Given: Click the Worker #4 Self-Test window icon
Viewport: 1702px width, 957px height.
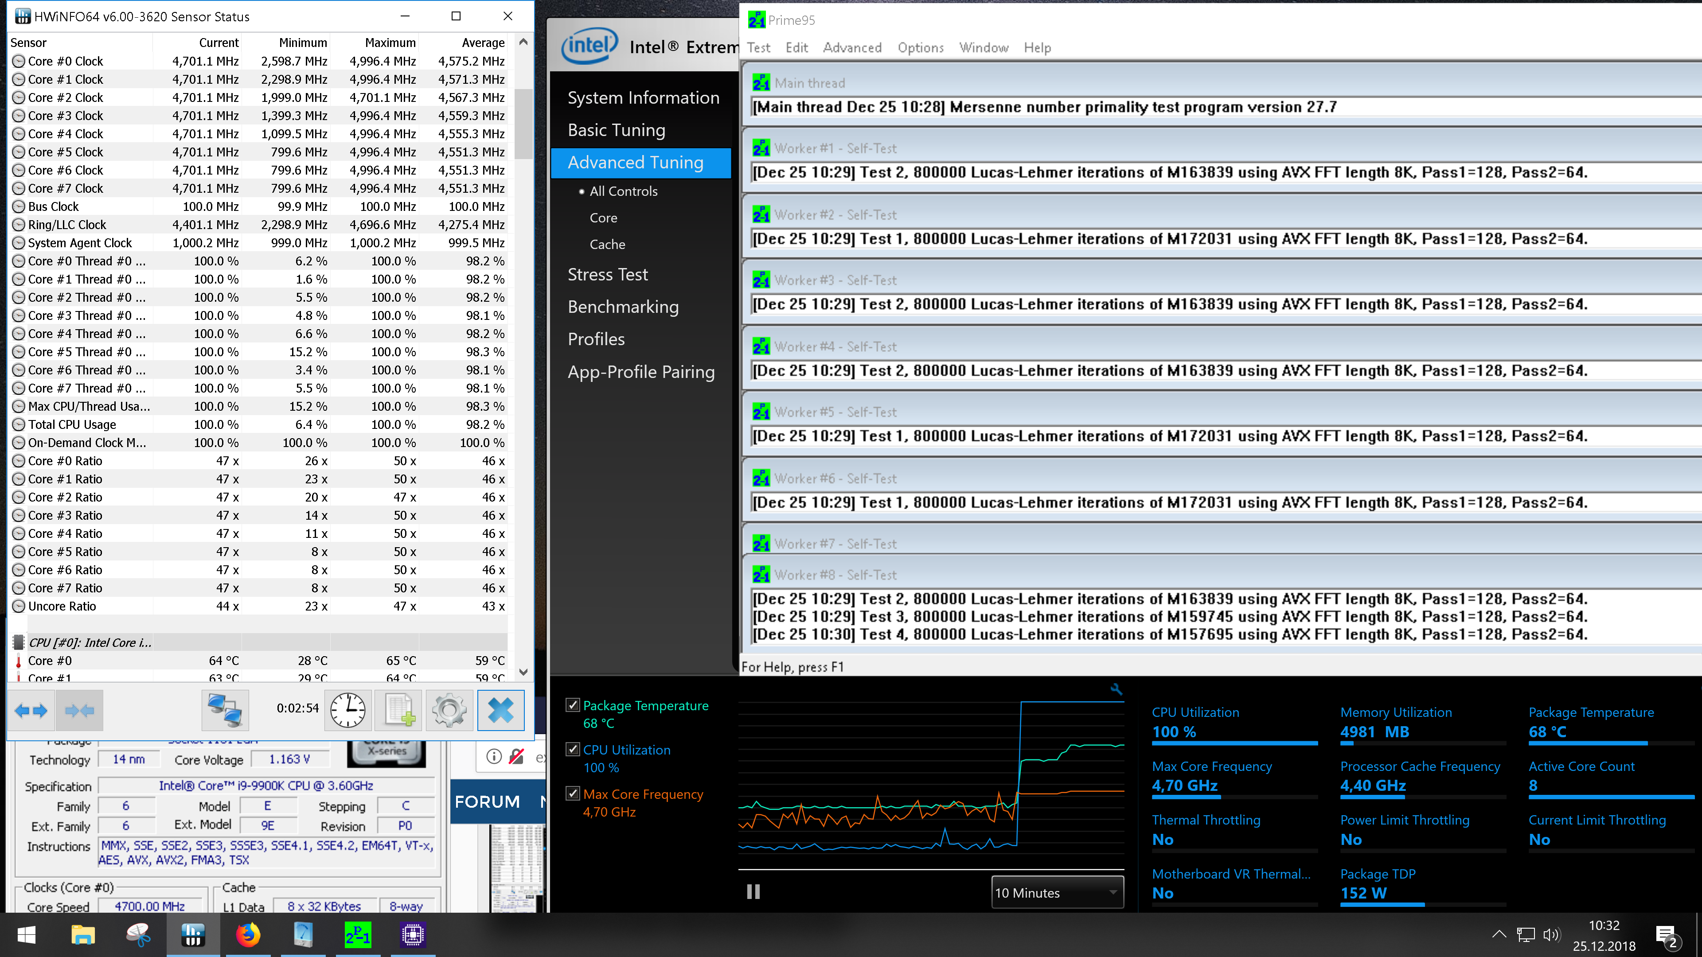Looking at the screenshot, I should pos(761,346).
